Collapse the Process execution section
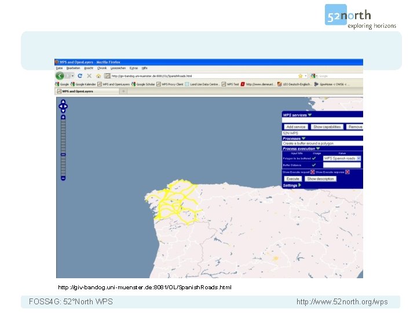Screen dimensions: 417x313 pyautogui.click(x=318, y=148)
